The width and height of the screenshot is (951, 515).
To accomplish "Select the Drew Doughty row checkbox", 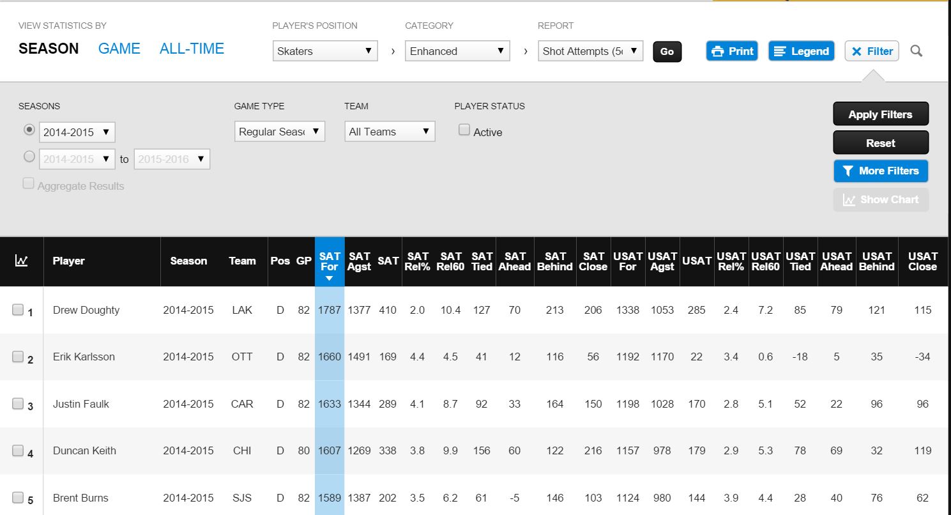I will point(18,310).
